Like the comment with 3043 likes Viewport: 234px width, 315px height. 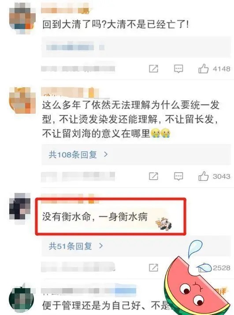pos(203,176)
